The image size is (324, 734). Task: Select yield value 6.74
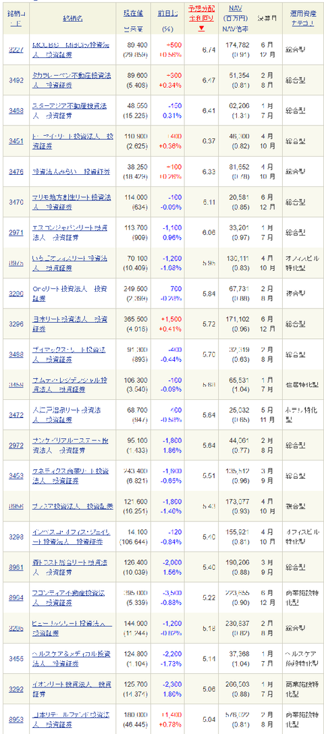pyautogui.click(x=209, y=49)
